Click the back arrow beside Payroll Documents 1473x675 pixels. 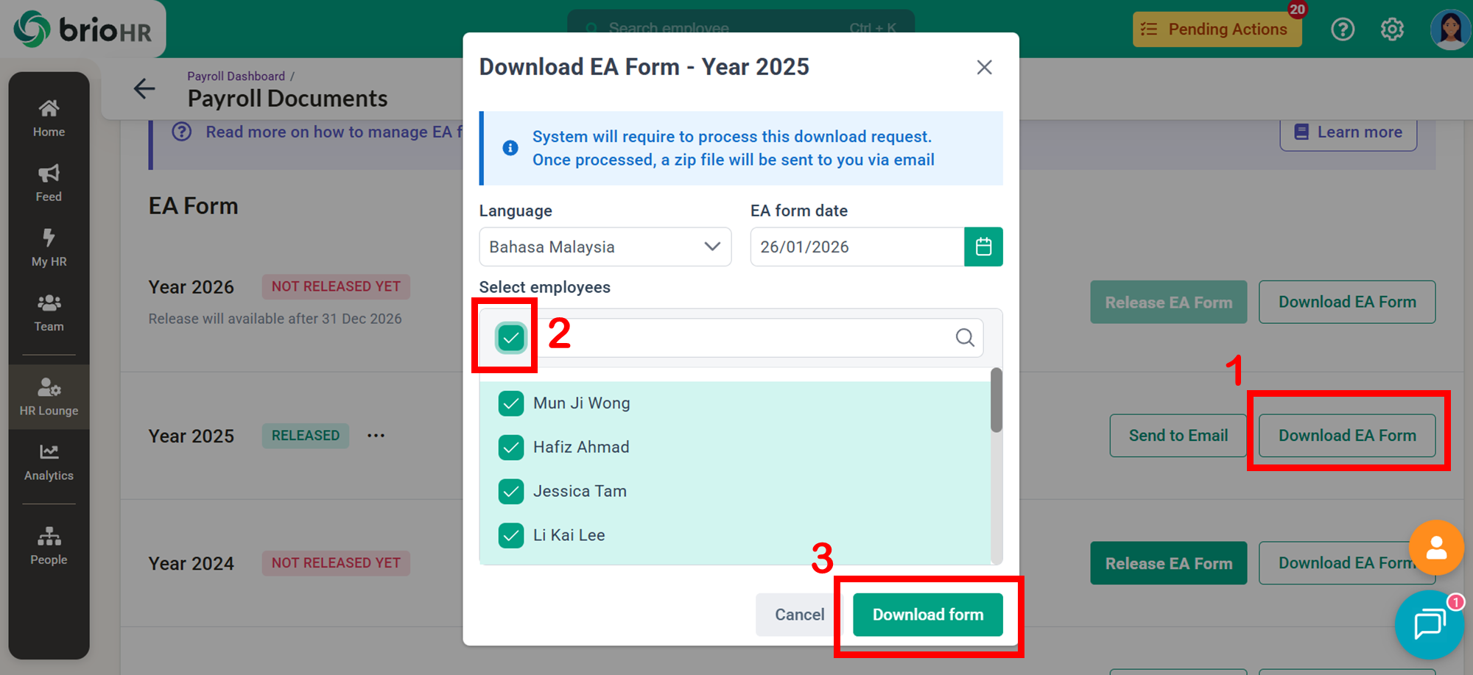click(x=144, y=89)
